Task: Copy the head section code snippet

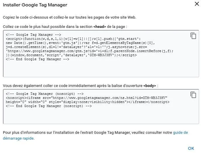Action: point(193,36)
